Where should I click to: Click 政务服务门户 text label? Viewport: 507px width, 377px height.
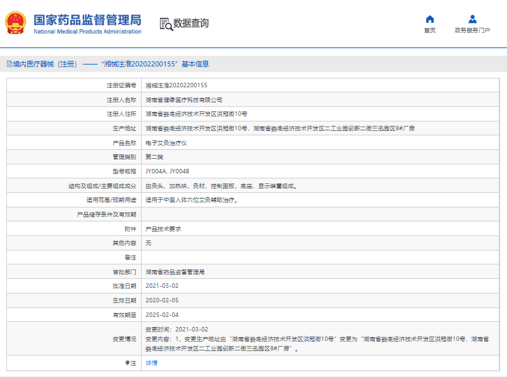click(x=472, y=30)
